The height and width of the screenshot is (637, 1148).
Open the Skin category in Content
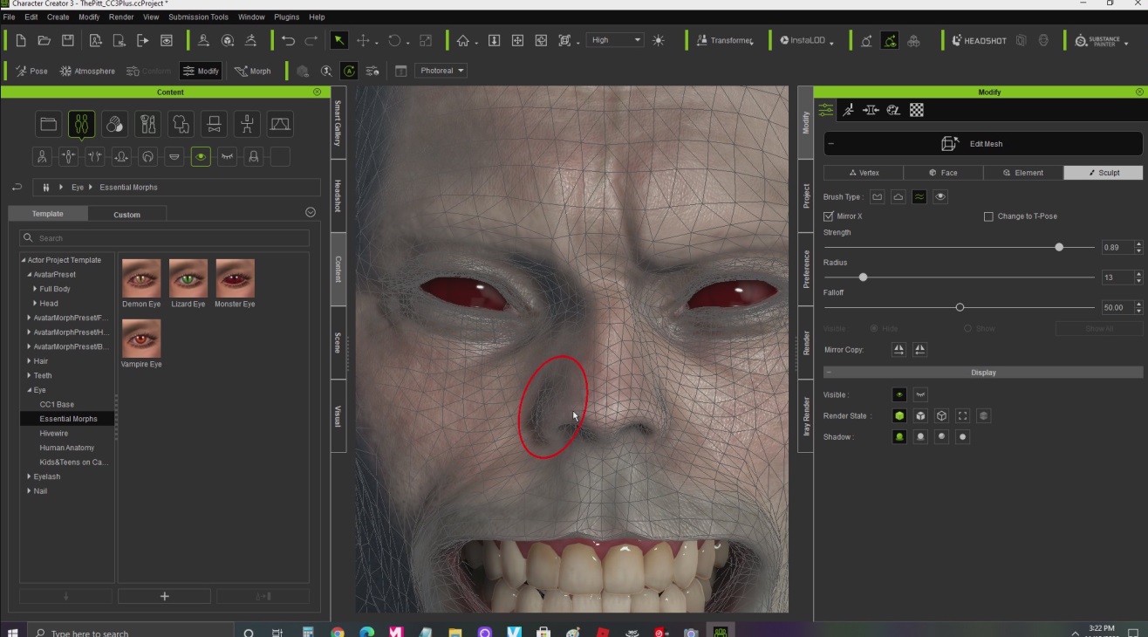(114, 125)
